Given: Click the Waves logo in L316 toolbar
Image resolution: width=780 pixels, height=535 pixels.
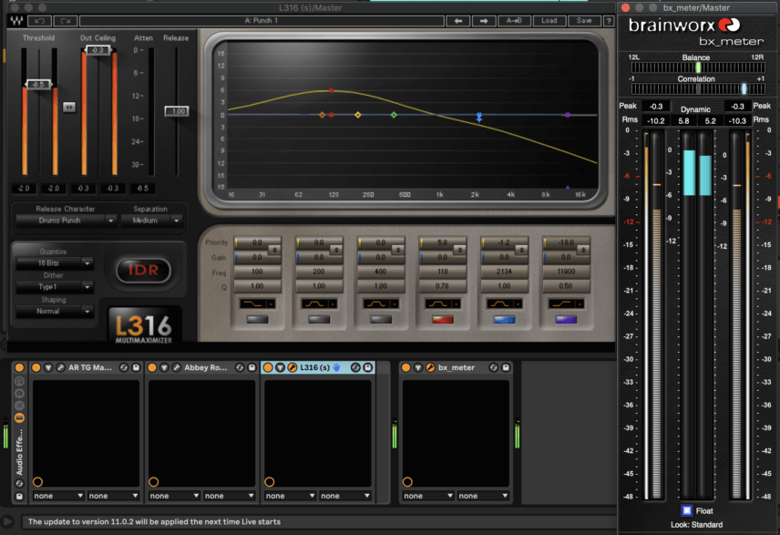Looking at the screenshot, I should (16, 21).
